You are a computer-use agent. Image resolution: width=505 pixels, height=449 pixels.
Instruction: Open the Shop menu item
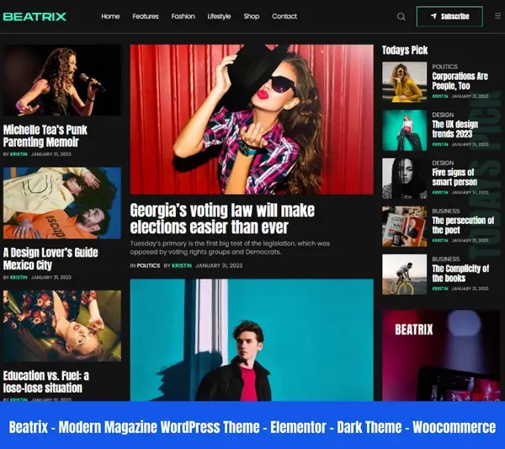[252, 16]
